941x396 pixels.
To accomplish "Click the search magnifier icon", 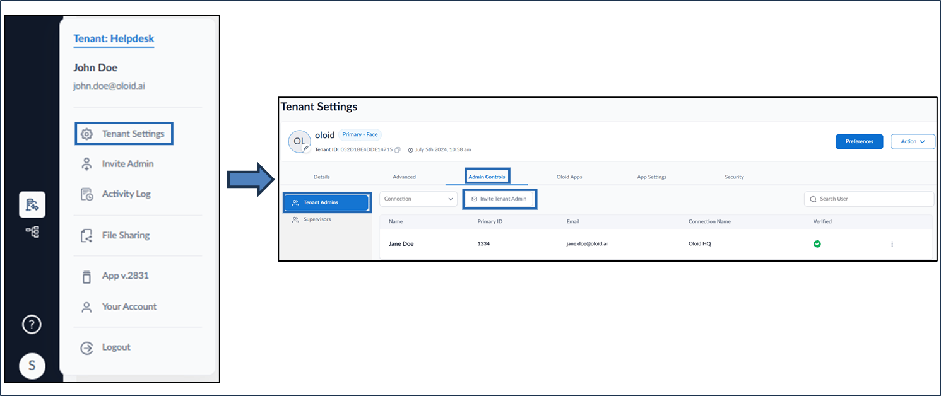I will tap(813, 199).
